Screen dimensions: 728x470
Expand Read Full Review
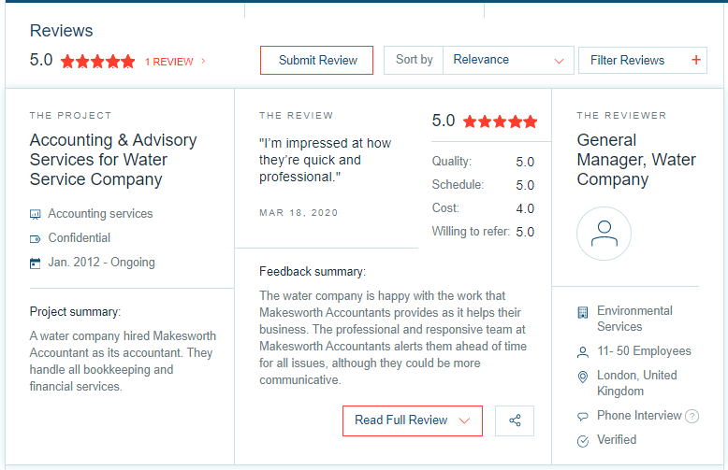[x=412, y=420]
